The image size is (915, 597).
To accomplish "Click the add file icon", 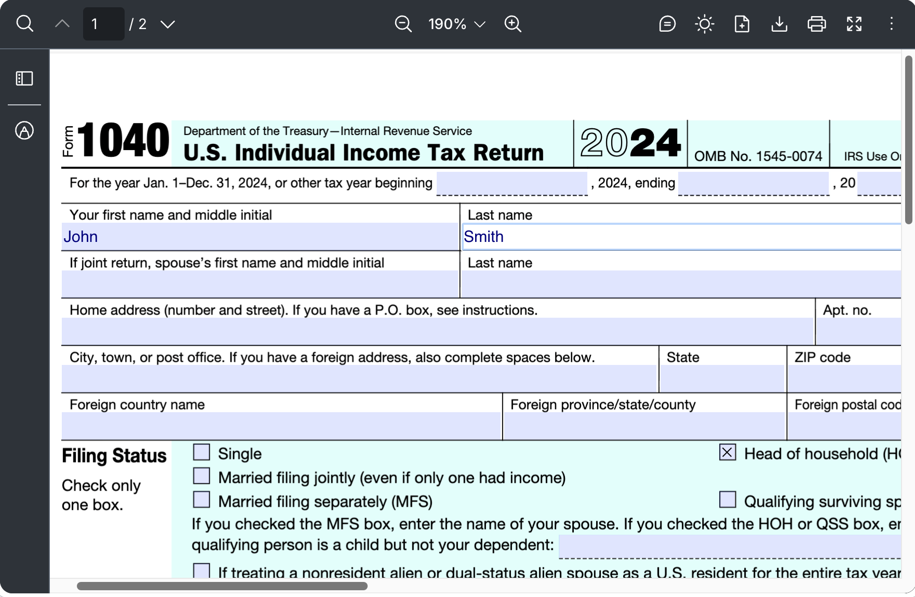I will click(742, 24).
